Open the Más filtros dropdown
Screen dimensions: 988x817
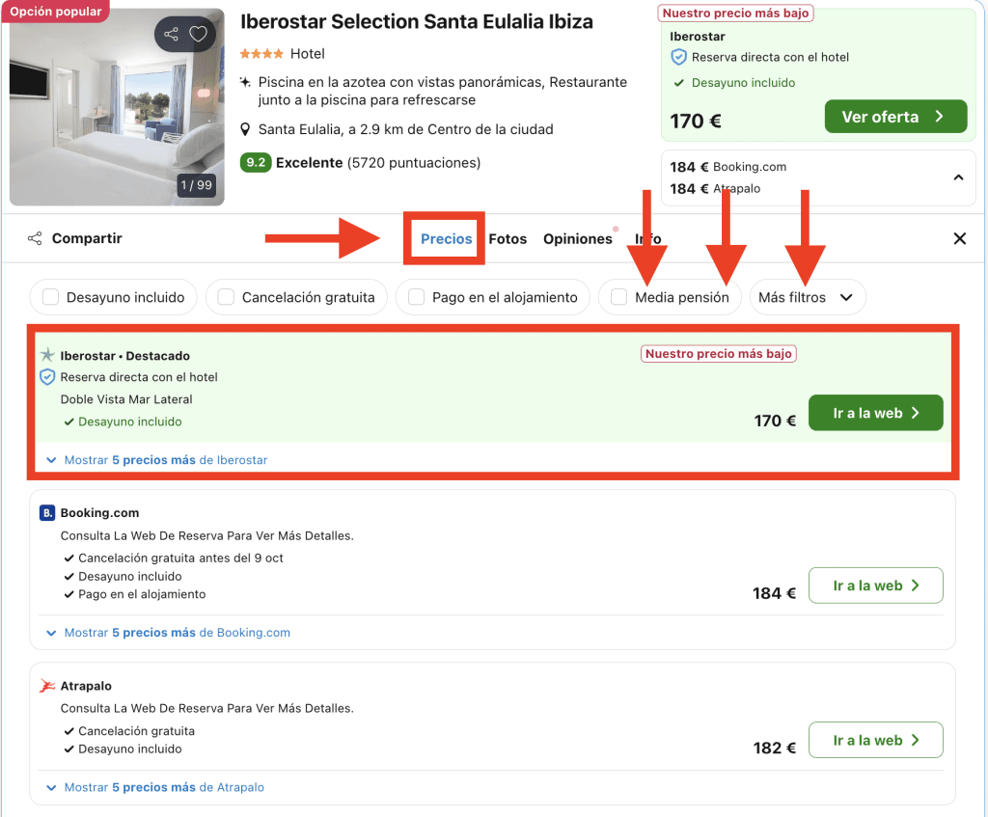[807, 297]
